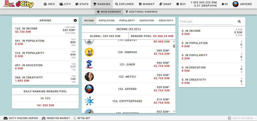Screen dimensions: 257x121
Task: Click the info icon in ARVENO card
Action: coord(75,20)
